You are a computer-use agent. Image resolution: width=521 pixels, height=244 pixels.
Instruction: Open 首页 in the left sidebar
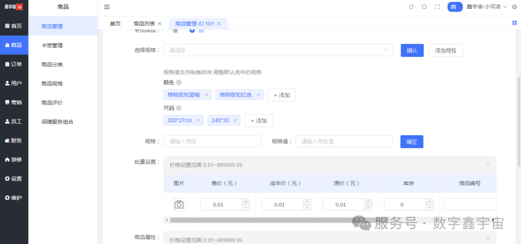point(14,26)
